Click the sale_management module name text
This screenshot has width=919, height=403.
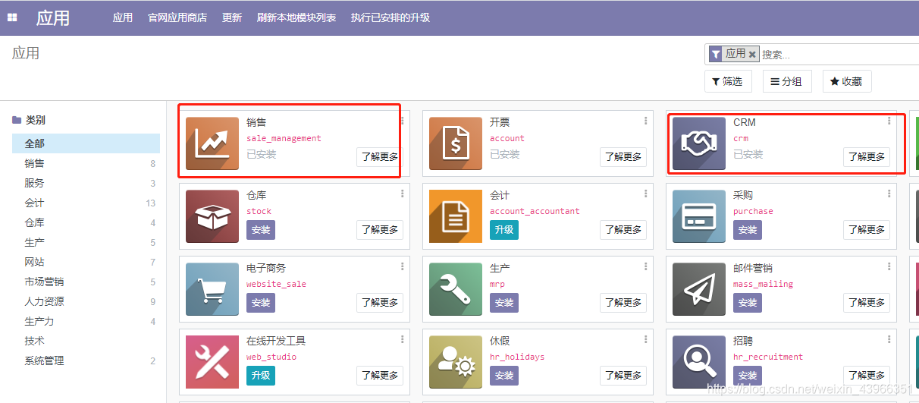284,138
